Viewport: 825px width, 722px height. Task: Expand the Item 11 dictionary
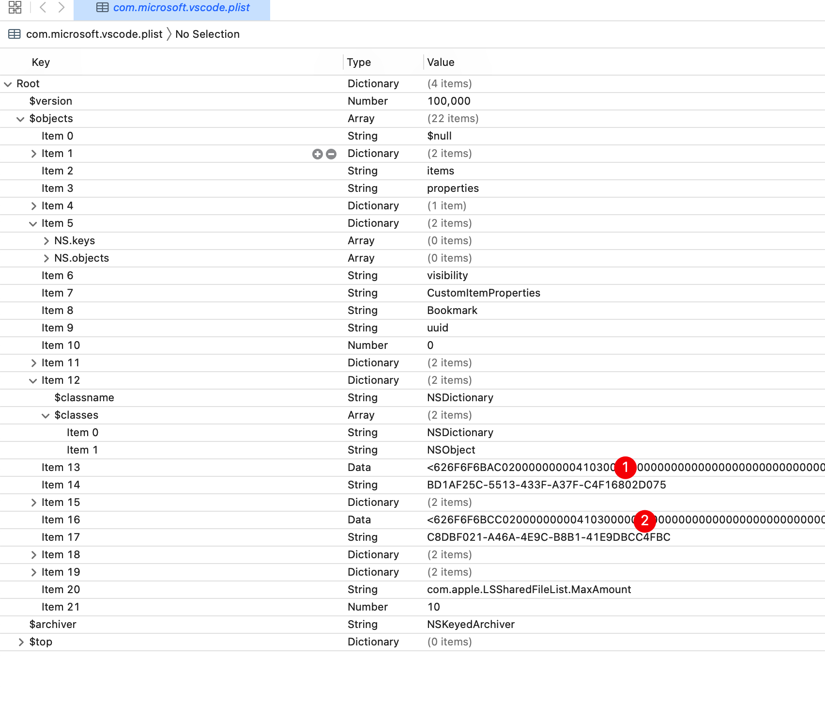point(33,363)
